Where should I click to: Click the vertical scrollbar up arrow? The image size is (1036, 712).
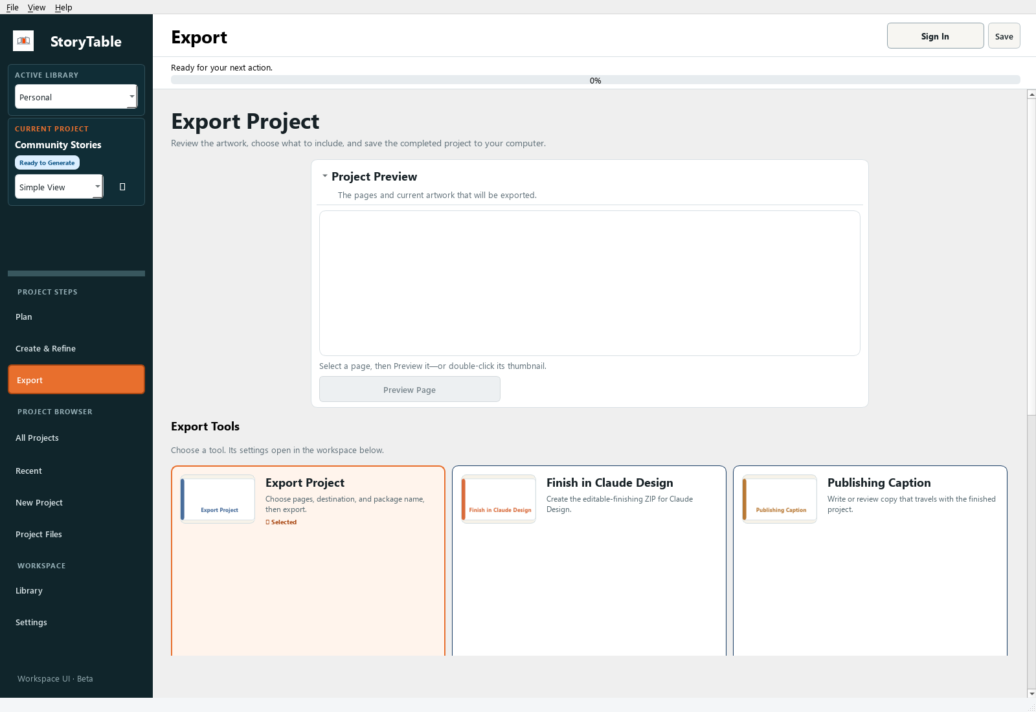tap(1031, 95)
